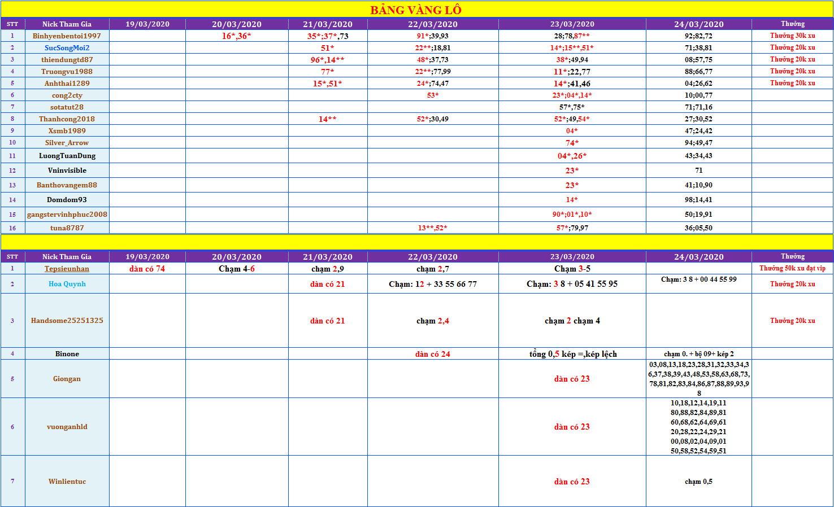Click the Binone name cell

click(x=67, y=353)
